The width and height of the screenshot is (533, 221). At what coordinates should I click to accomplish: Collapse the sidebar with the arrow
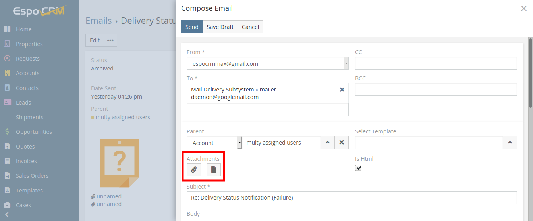7,215
